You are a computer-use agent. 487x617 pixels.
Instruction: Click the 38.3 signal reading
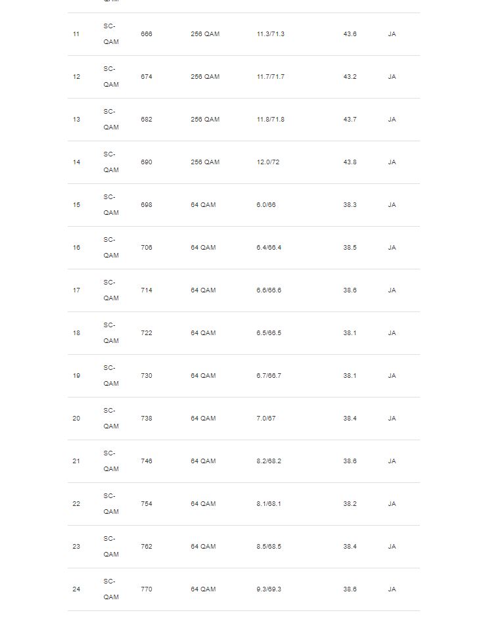[x=350, y=205]
